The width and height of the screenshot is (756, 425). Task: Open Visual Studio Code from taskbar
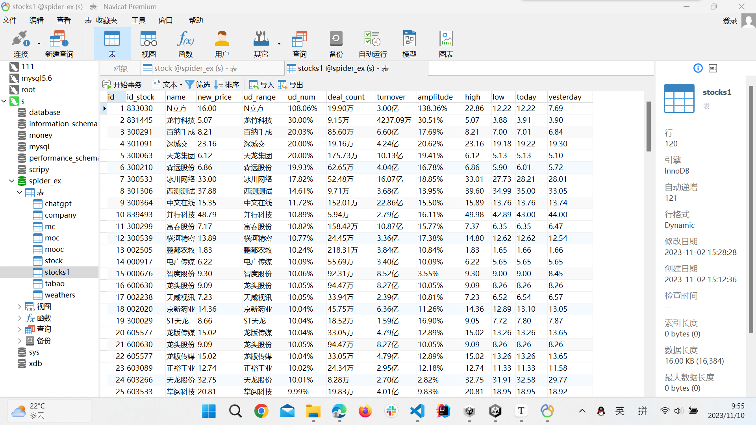[417, 411]
